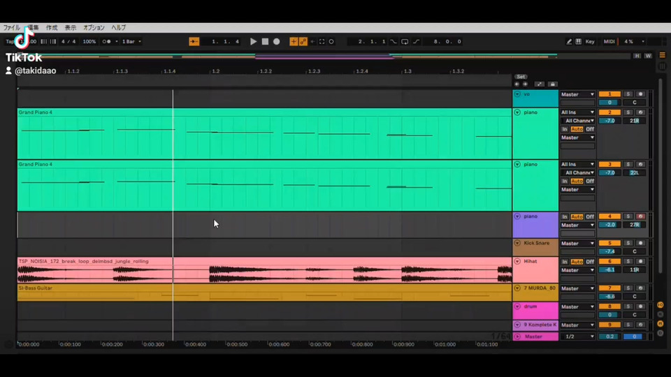Screen dimensions: 671x377
Task: Toggle Hihat track 6 activator
Action: pos(609,261)
